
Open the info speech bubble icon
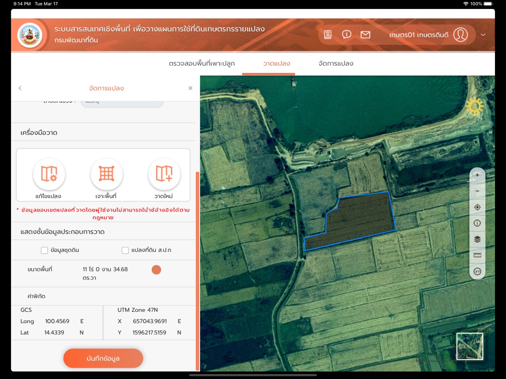pyautogui.click(x=346, y=34)
